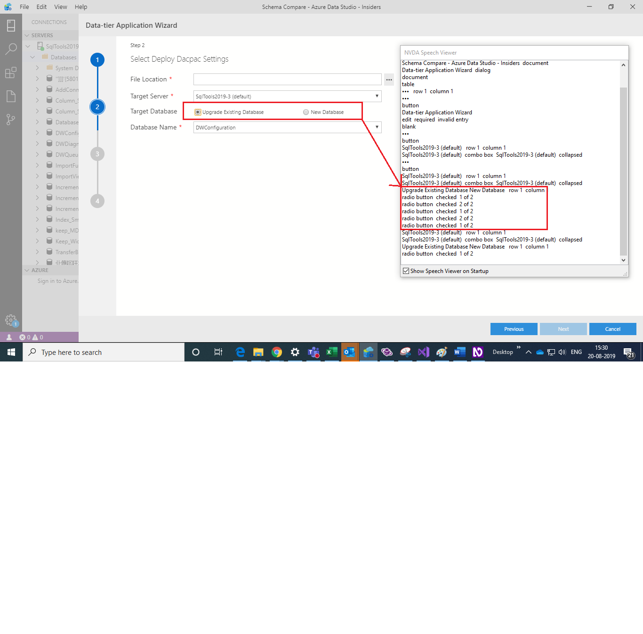The image size is (643, 634).
Task: Click the Explorer file icon in the sidebar
Action: tap(11, 96)
